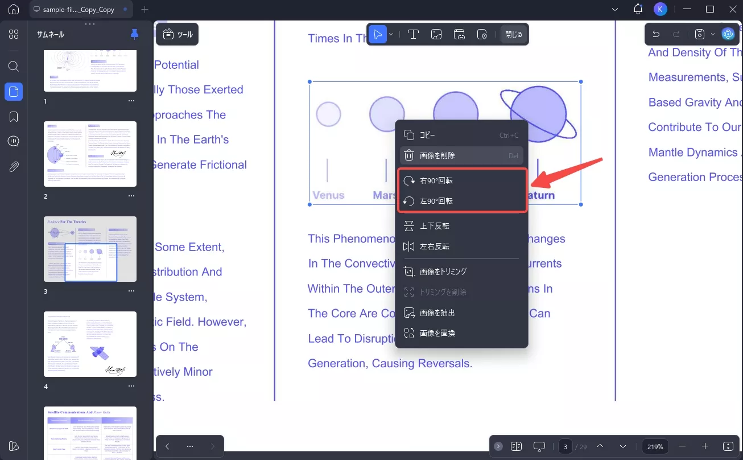The height and width of the screenshot is (460, 743).
Task: Open the attachments paperclip panel
Action: 14,167
